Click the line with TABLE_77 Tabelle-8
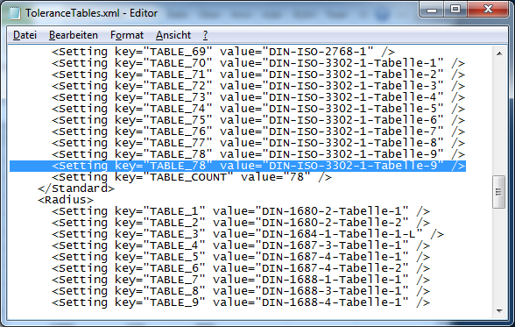 tap(258, 143)
